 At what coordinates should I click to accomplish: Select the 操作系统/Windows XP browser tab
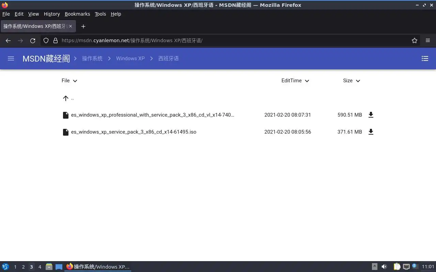click(38, 26)
